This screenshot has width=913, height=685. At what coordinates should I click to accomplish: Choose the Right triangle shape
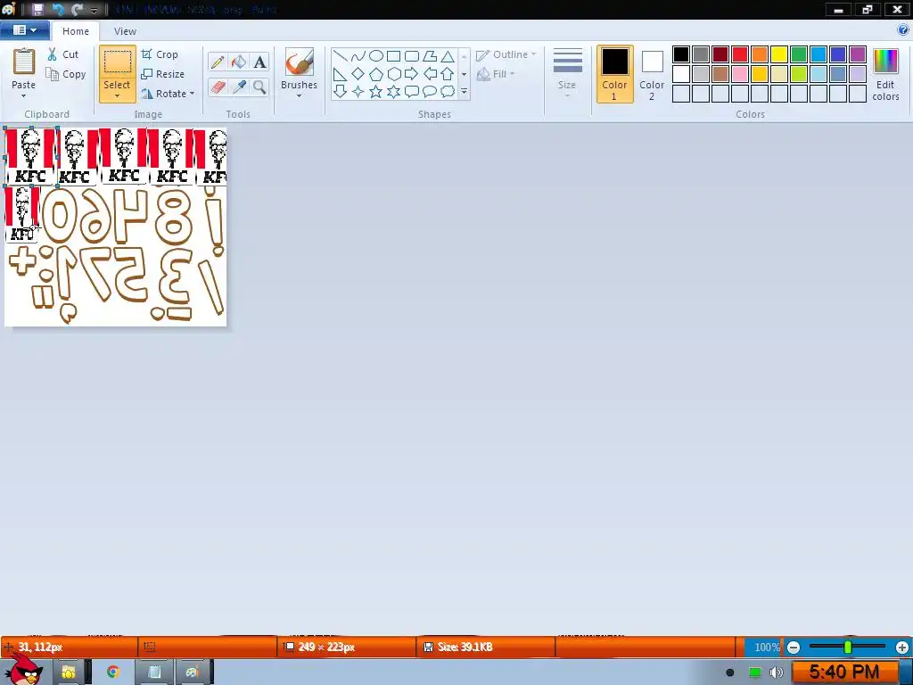[341, 74]
